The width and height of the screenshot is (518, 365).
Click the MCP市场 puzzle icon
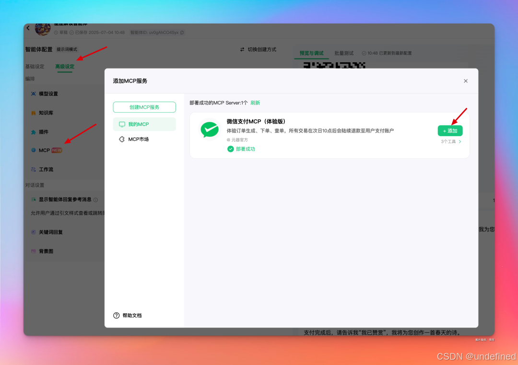coord(122,139)
